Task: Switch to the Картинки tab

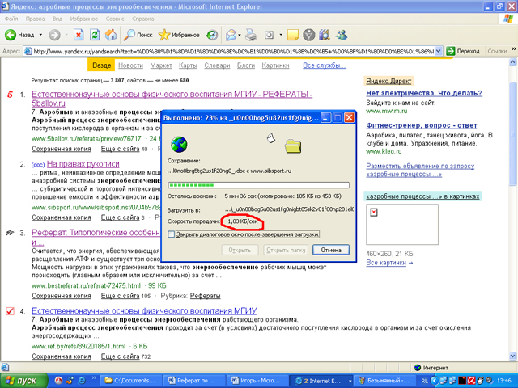Action: pos(275,65)
